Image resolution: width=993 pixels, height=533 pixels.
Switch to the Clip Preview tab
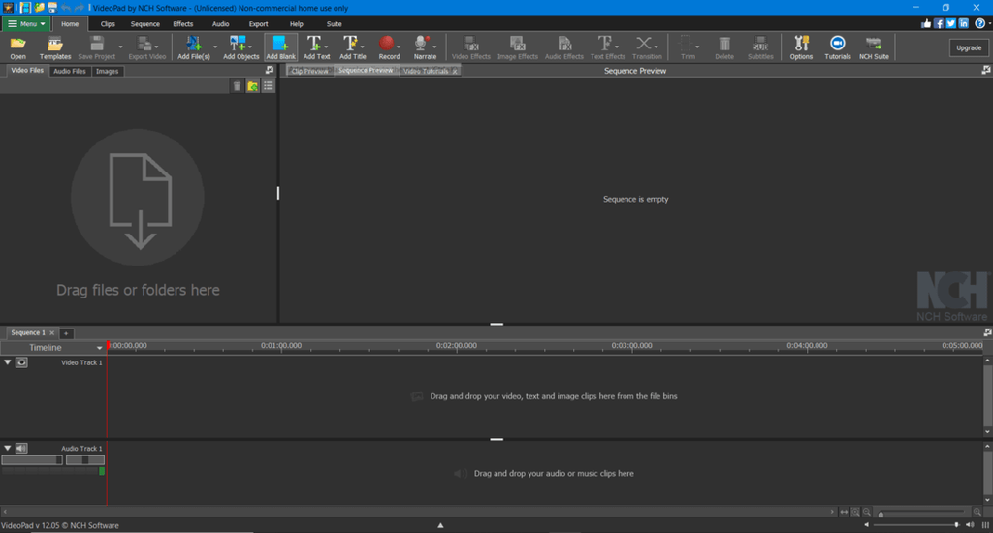tap(309, 71)
